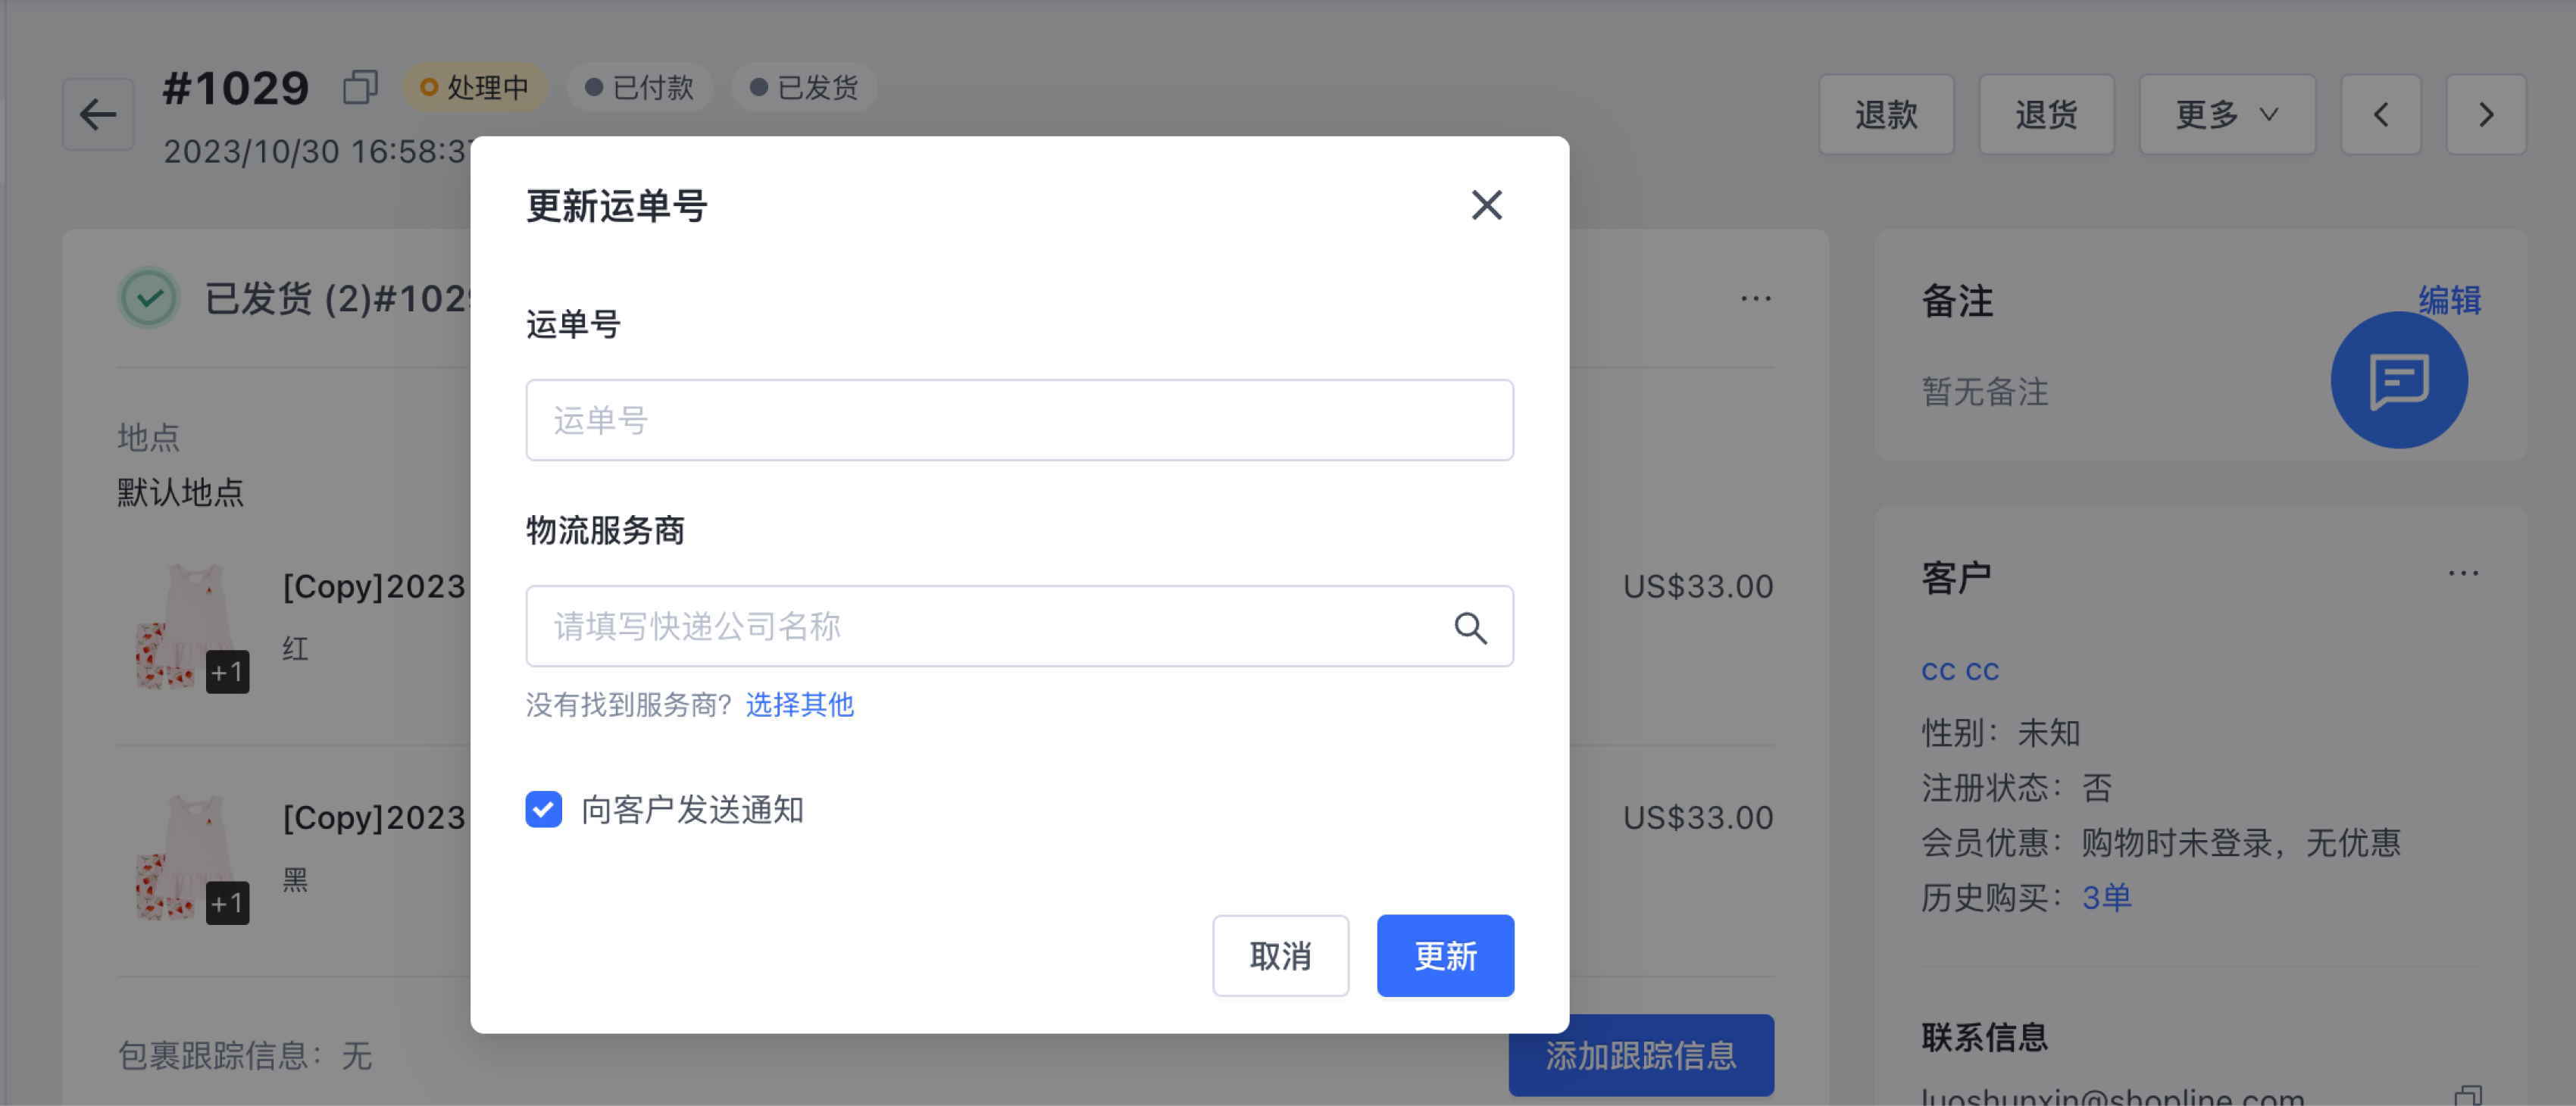Viewport: 2576px width, 1106px height.
Task: Click US$33.00 price of black item
Action: (1698, 817)
